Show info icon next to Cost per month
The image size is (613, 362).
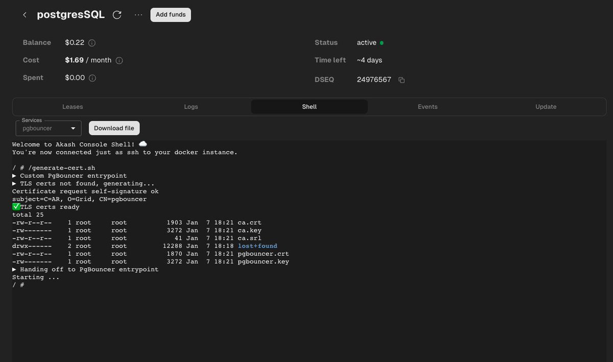(119, 60)
